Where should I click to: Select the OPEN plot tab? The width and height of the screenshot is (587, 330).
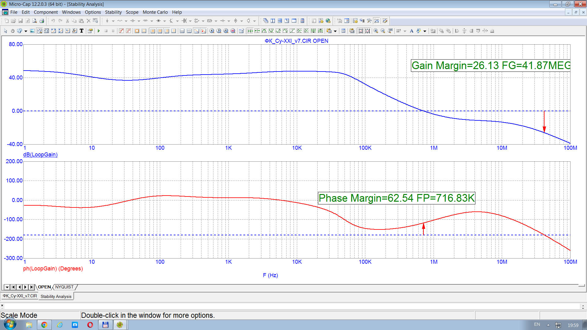[x=44, y=287]
